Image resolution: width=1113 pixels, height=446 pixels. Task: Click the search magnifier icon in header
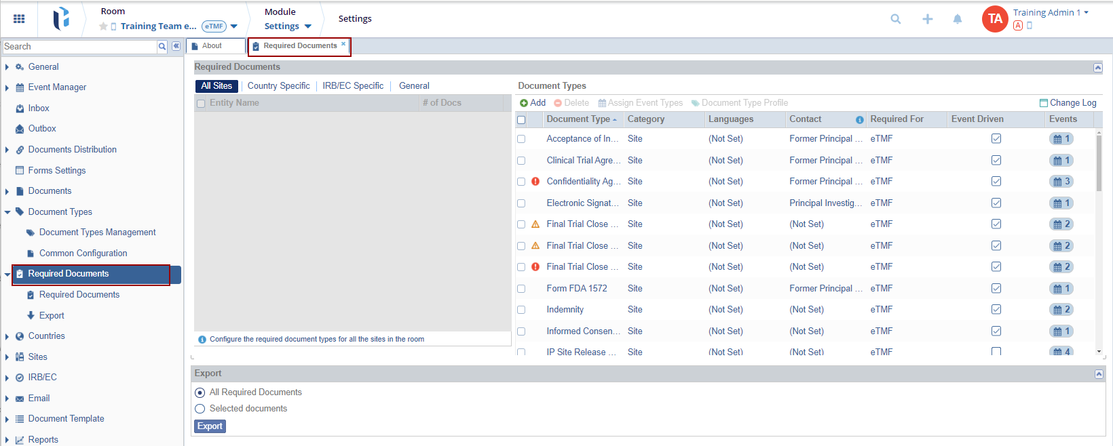896,19
